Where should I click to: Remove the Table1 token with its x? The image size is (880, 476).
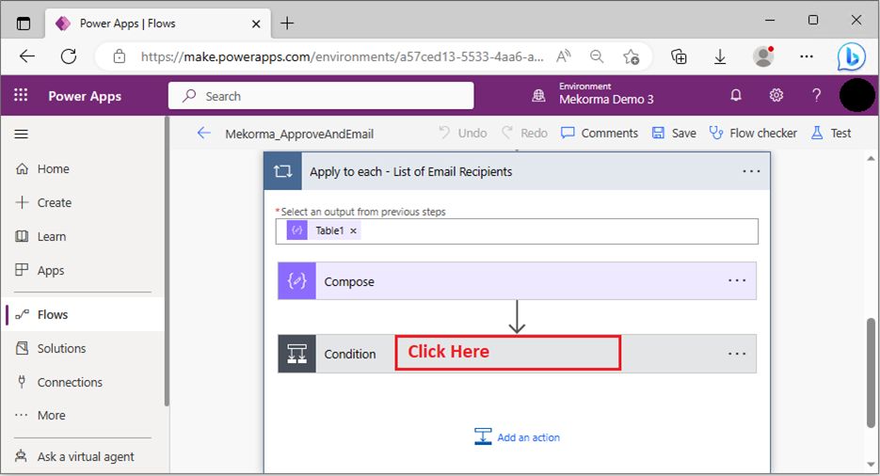353,231
